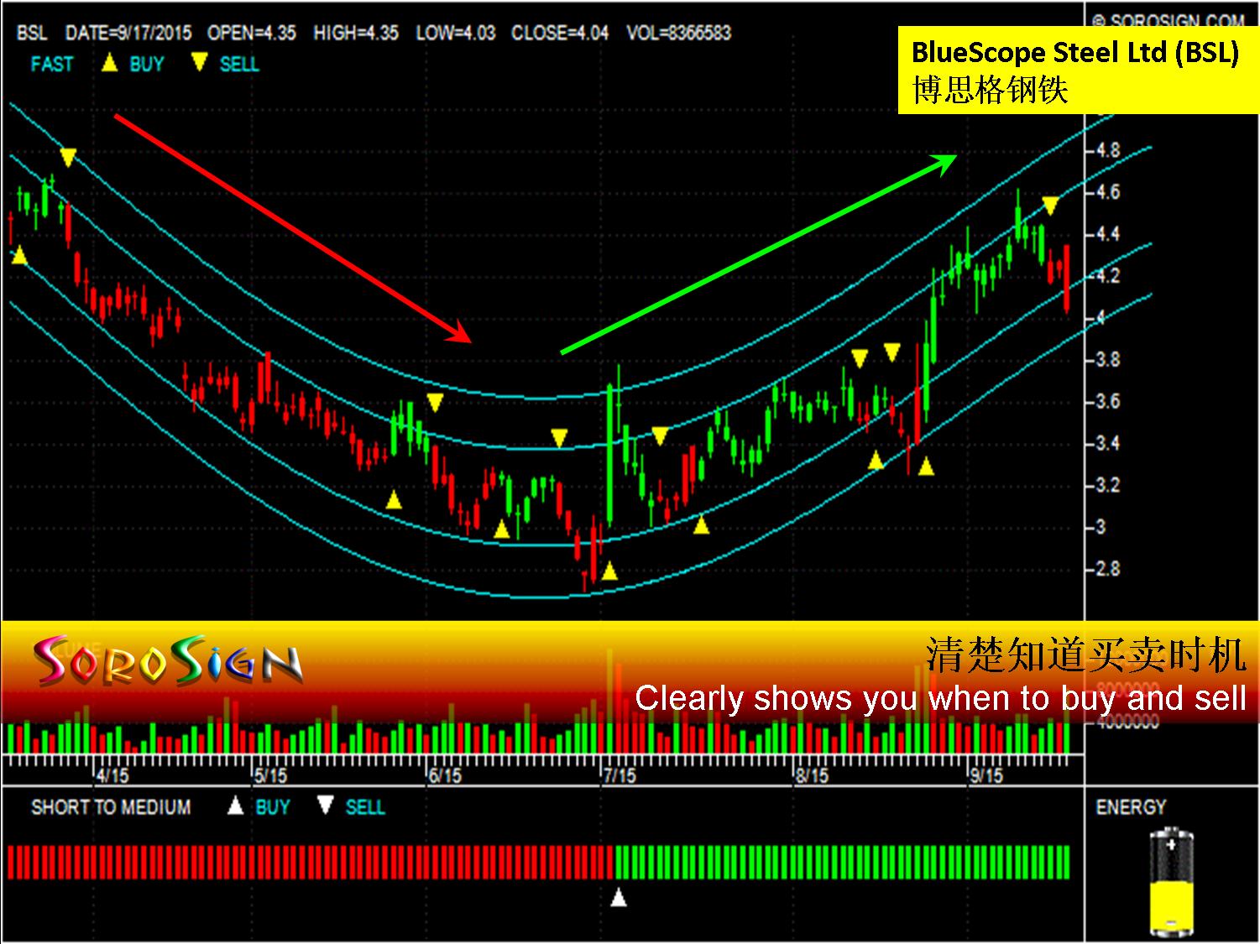Click the 4.8 price axis label

pyautogui.click(x=1107, y=151)
